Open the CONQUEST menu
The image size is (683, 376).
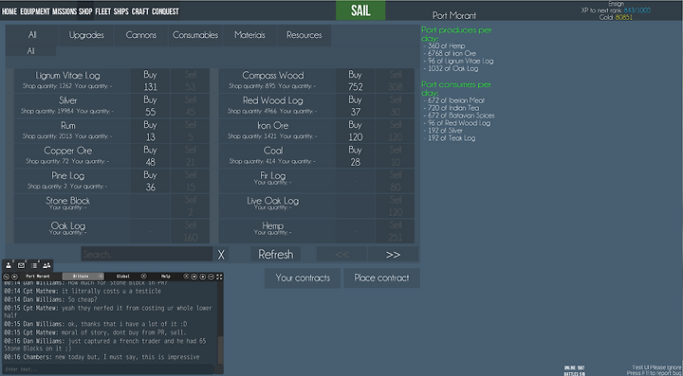[x=165, y=11]
